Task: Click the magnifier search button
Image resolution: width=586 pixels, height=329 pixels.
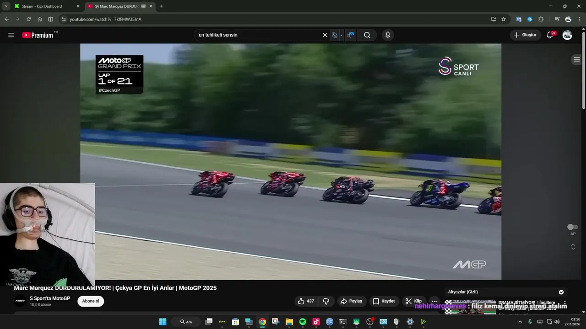Action: [x=367, y=35]
